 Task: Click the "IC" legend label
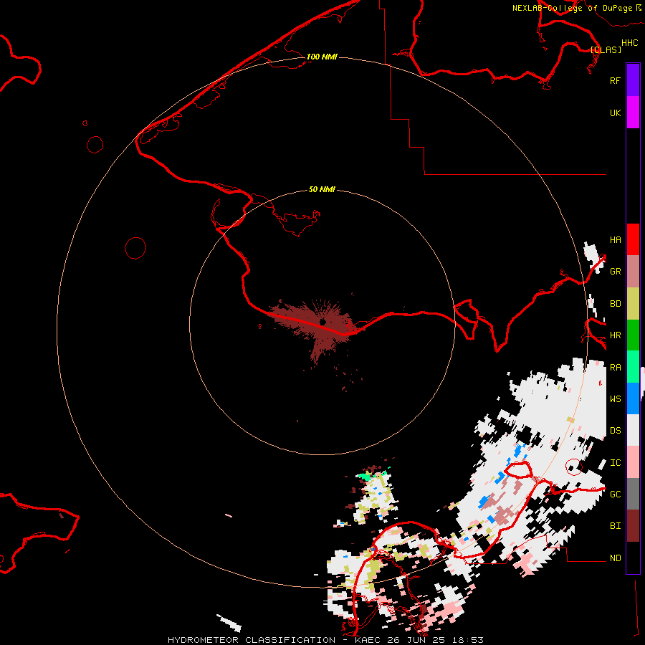point(615,463)
